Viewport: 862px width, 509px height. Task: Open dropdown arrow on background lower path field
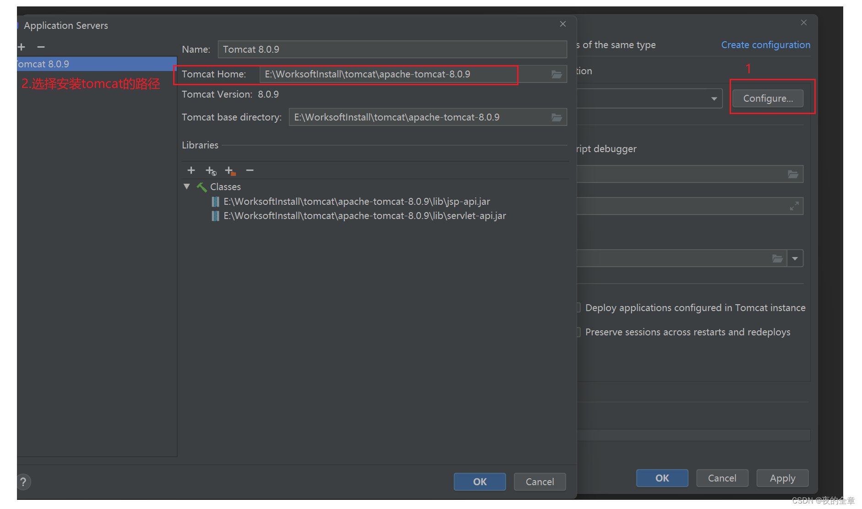coord(795,258)
